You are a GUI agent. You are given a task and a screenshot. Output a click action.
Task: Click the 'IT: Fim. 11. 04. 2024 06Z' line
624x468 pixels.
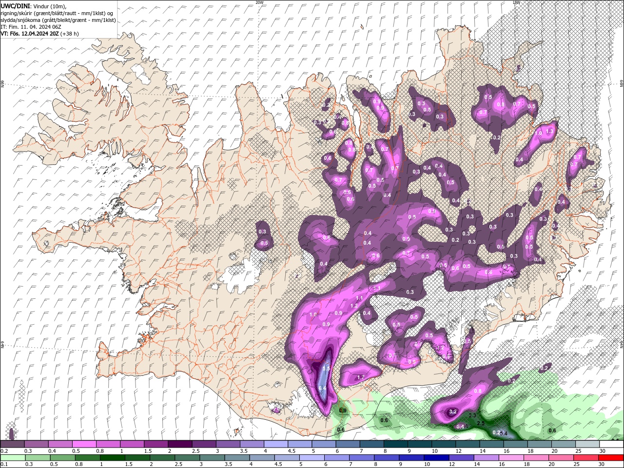pos(31,27)
